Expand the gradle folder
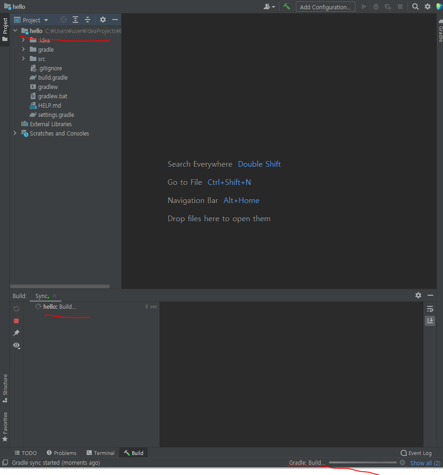 [23, 49]
